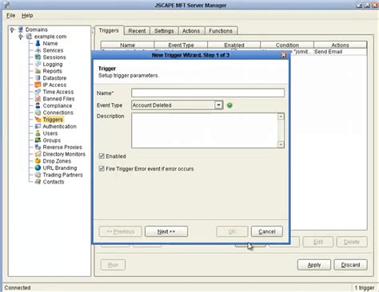The height and width of the screenshot is (292, 379).
Task: Click Cancel in the wizard
Action: pyautogui.click(x=267, y=231)
